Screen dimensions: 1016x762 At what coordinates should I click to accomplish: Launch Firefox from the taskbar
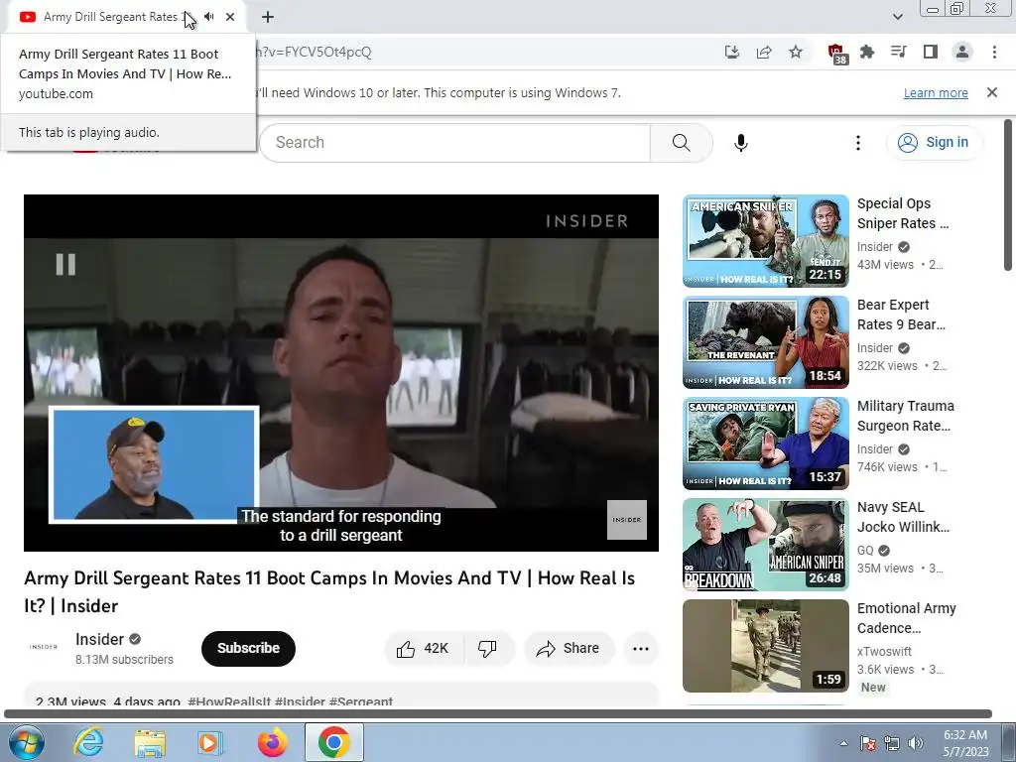point(272,742)
